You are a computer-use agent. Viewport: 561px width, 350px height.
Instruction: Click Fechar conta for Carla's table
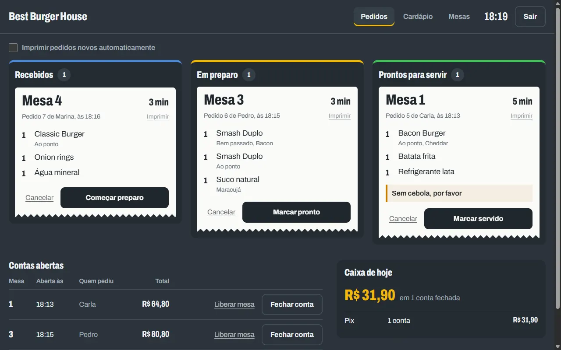tap(292, 304)
